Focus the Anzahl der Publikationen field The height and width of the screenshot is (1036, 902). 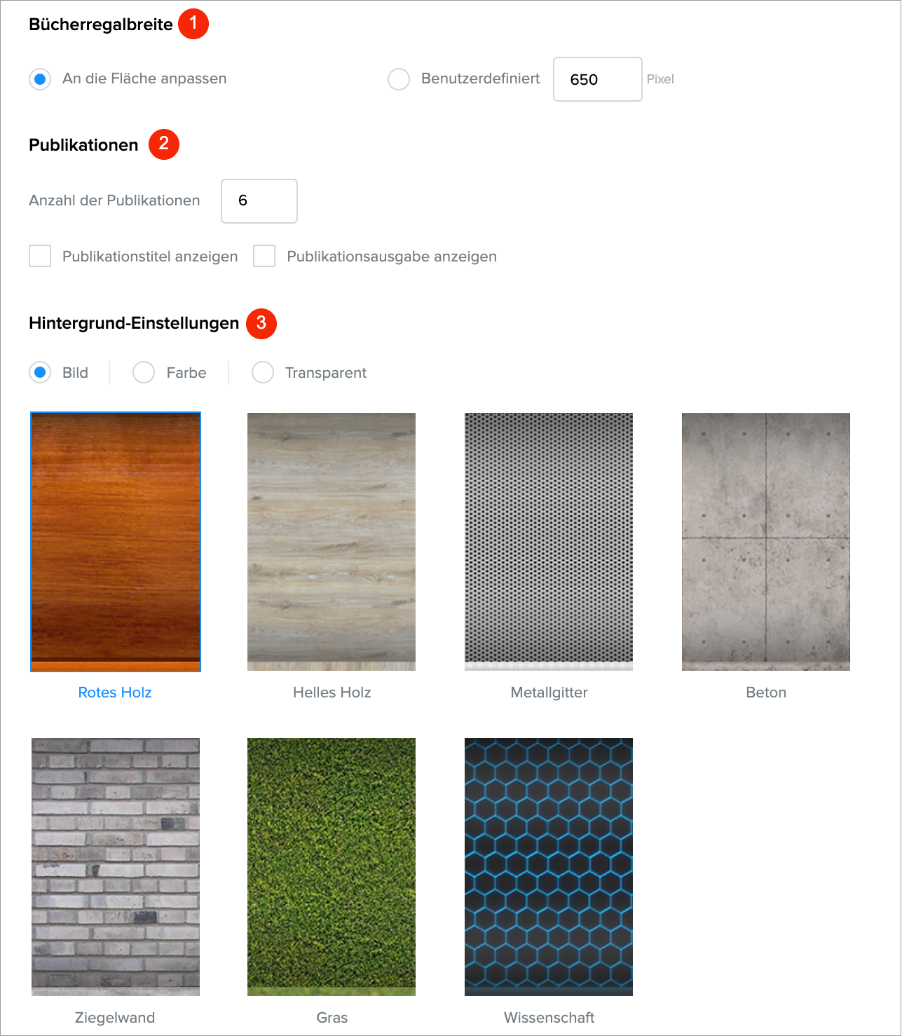click(259, 201)
